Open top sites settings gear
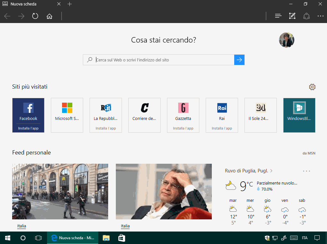 coord(312,87)
